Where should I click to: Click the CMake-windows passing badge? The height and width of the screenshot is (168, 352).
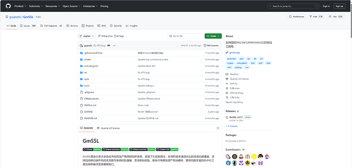click(115, 149)
